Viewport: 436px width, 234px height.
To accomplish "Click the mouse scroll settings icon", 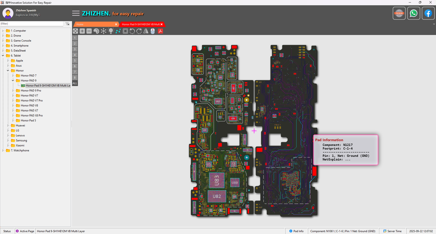I will tap(153, 31).
